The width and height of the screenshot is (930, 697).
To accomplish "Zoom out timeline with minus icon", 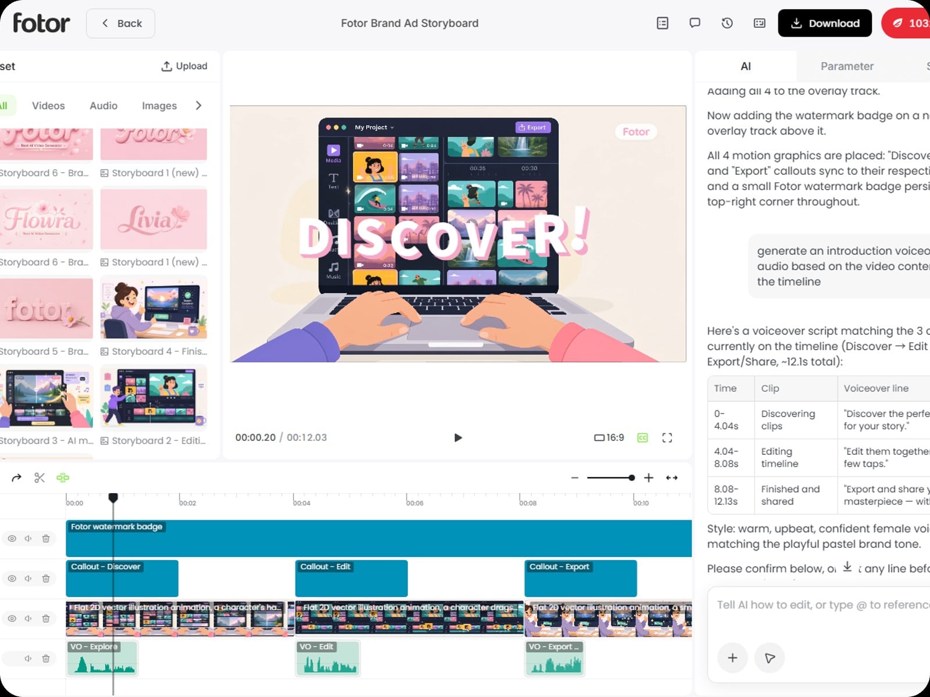I will (x=575, y=477).
